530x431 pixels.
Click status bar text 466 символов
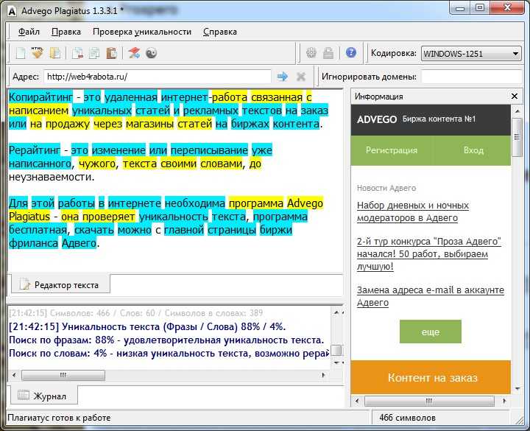click(x=407, y=418)
